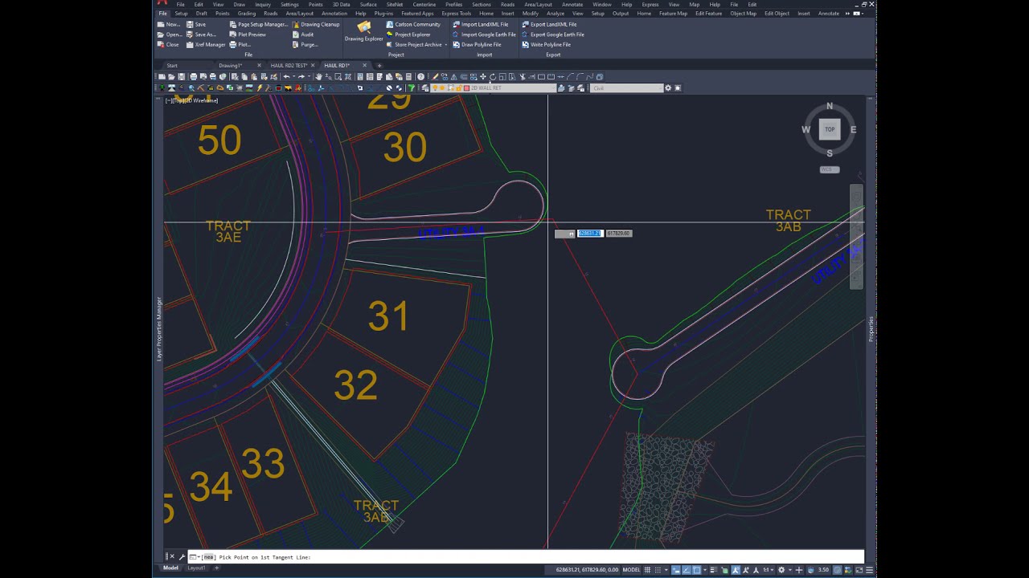
Task: Open Project Explorer
Action: coord(408,35)
